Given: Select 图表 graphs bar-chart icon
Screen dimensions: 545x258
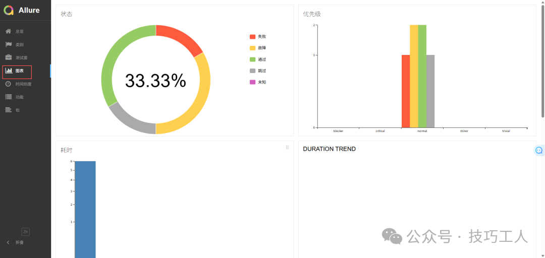Looking at the screenshot, I should click(x=9, y=71).
